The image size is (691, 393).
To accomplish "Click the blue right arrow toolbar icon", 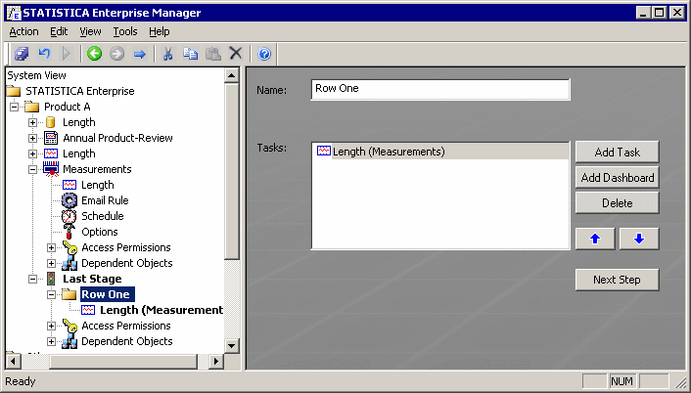I will click(x=140, y=54).
